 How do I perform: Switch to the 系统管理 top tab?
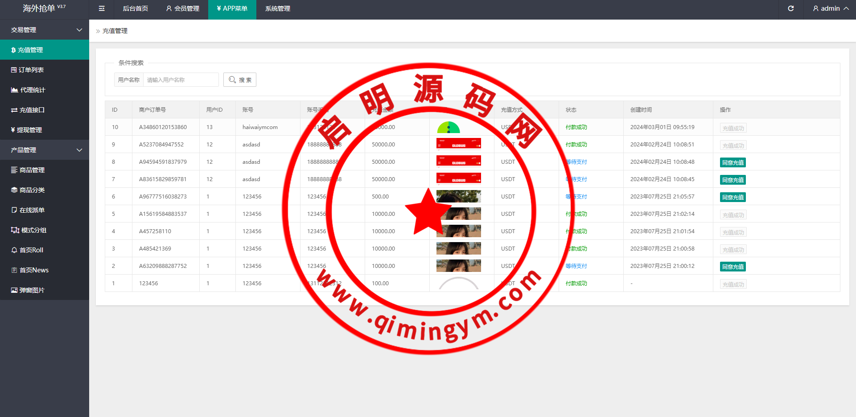click(277, 8)
